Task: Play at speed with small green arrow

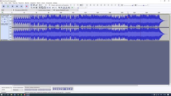Action: point(72,8)
